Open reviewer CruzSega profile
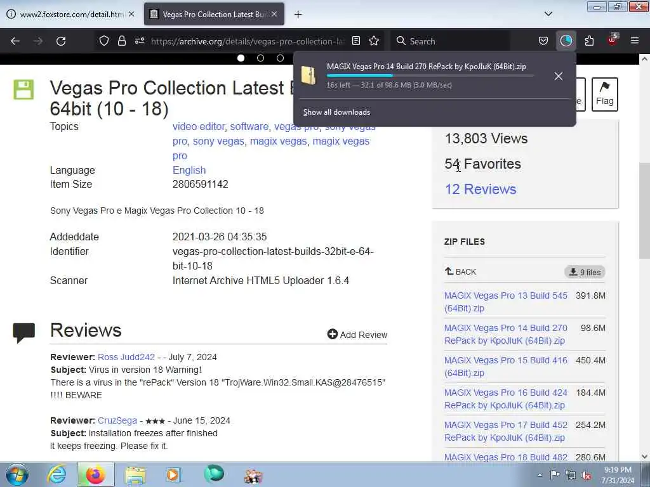The height and width of the screenshot is (487, 650). point(117,420)
